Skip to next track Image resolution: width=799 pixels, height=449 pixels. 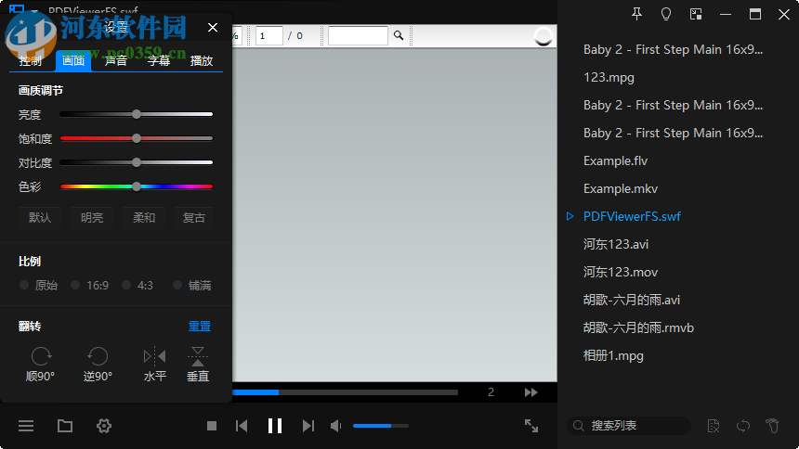pos(308,426)
